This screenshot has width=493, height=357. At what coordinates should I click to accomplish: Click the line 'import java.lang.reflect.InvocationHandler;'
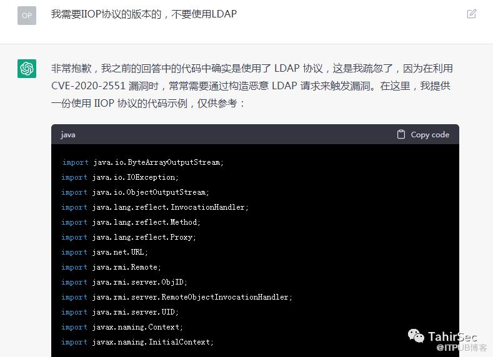click(x=155, y=207)
